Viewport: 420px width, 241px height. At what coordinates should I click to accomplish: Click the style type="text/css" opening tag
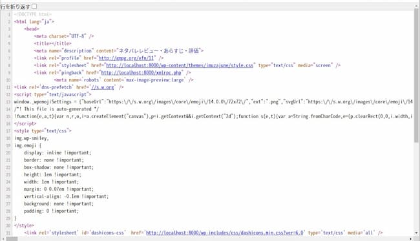tap(43, 131)
